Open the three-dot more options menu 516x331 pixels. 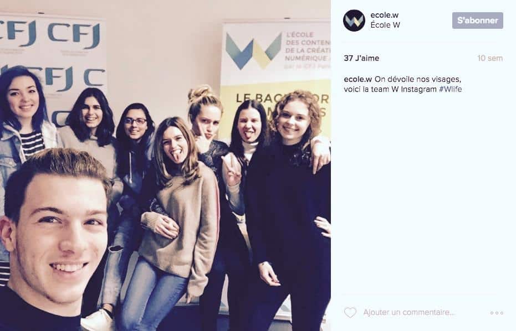[x=497, y=313]
